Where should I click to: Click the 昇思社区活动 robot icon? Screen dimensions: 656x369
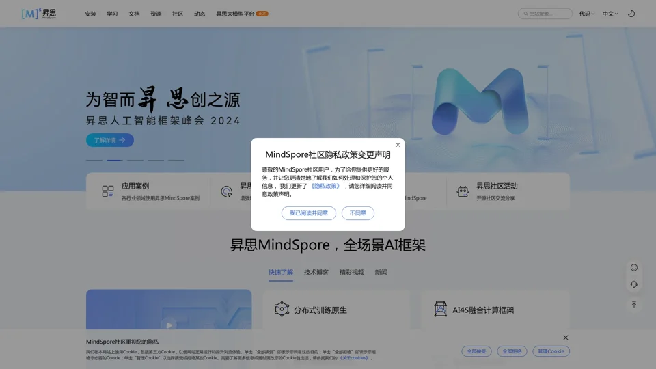pyautogui.click(x=463, y=191)
